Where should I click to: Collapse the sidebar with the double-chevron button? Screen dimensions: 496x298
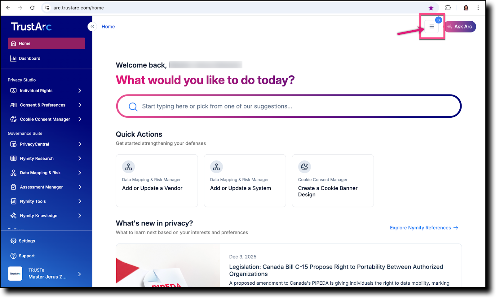92,27
